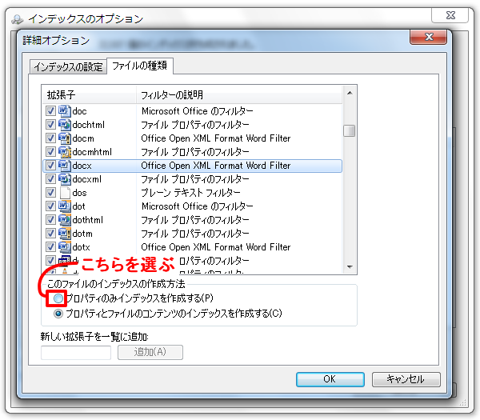Uncheck the docmhtml extension checkbox
Screen dimensions: 480x420
(50, 152)
